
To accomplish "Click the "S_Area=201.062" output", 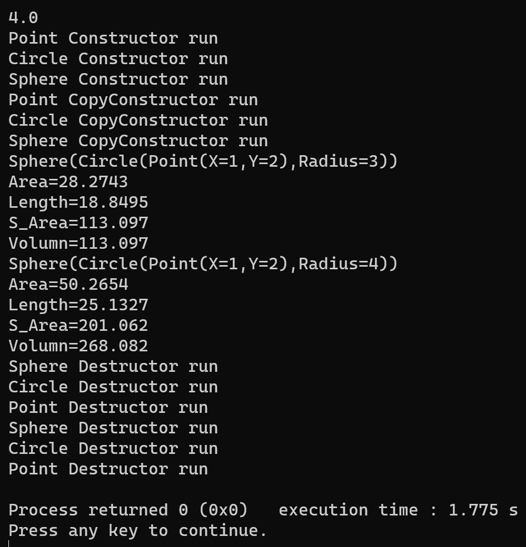I will tap(78, 326).
